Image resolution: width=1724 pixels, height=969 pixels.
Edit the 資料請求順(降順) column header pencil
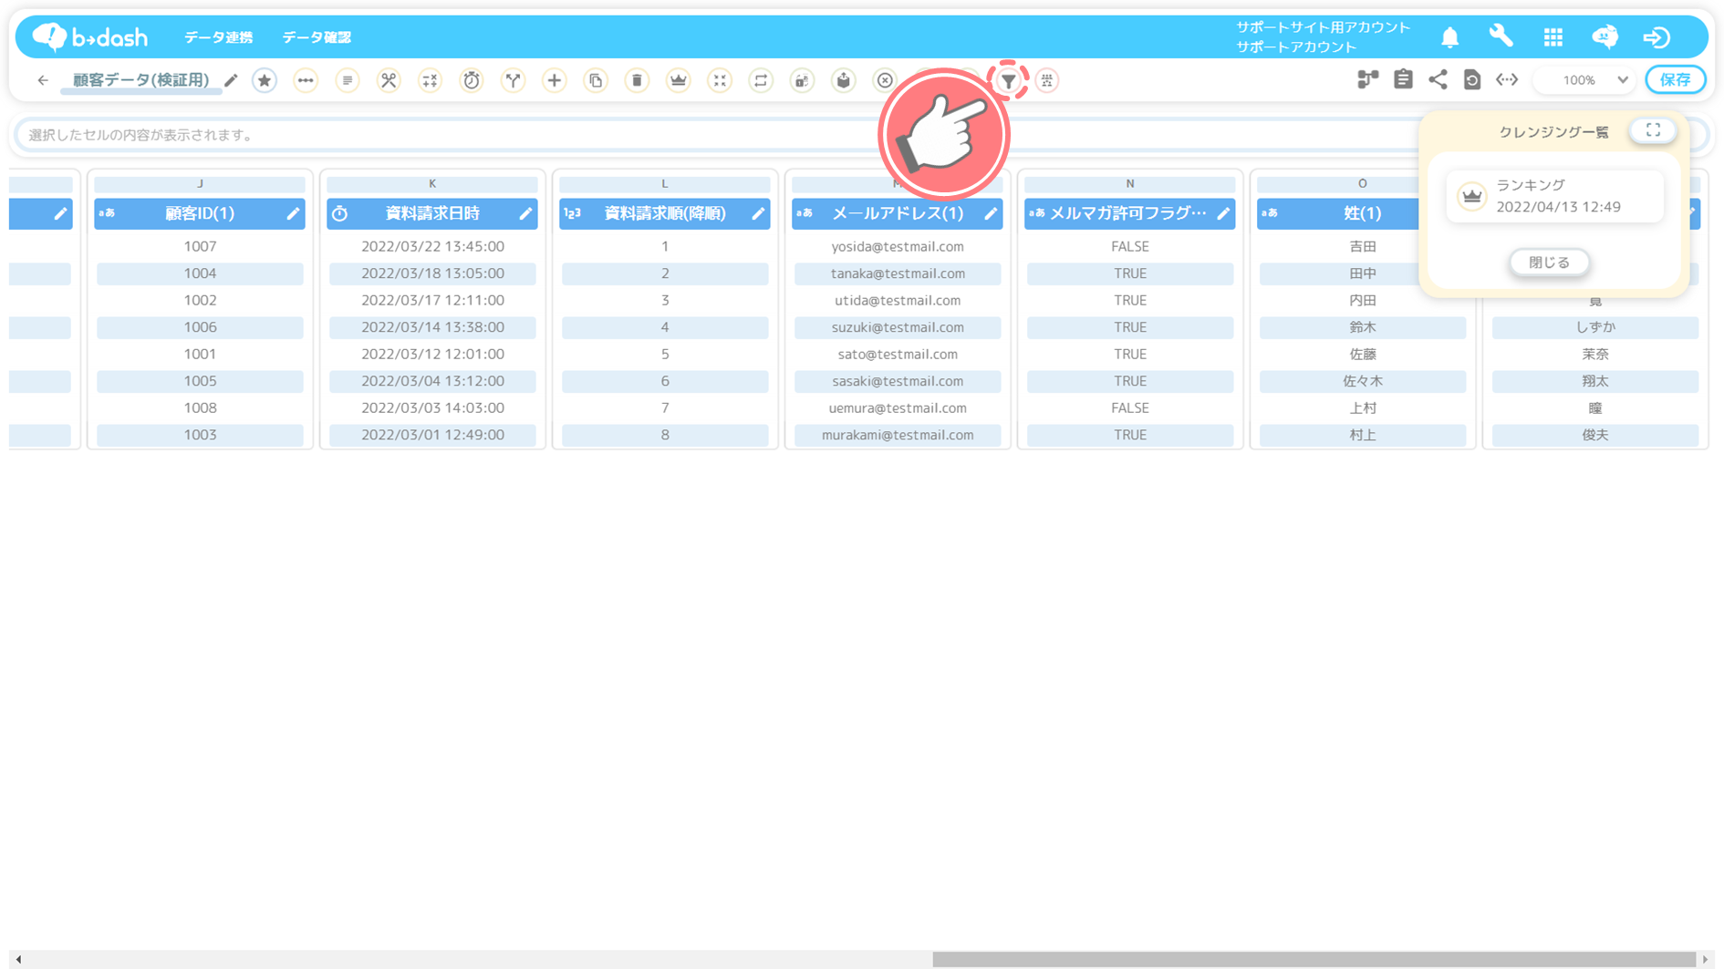click(x=758, y=213)
